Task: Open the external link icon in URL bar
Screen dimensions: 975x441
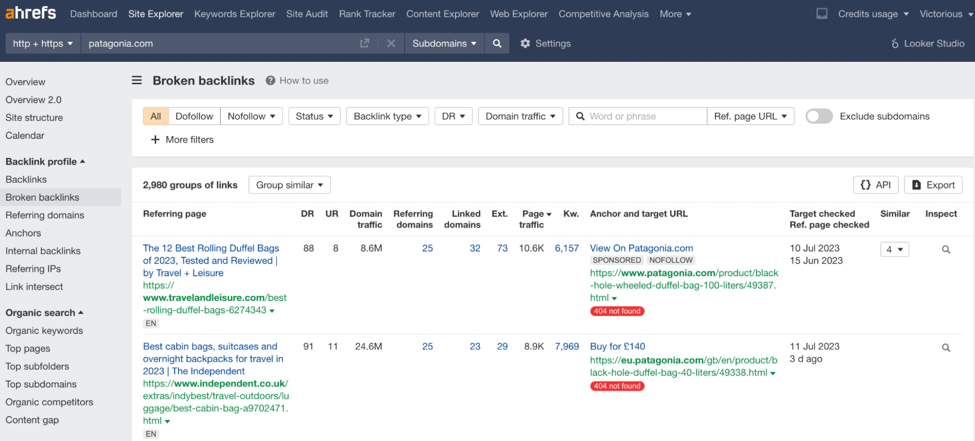Action: click(x=364, y=43)
